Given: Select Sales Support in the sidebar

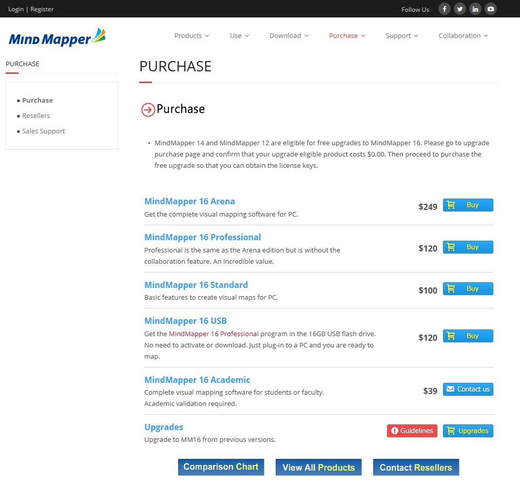Looking at the screenshot, I should (44, 131).
